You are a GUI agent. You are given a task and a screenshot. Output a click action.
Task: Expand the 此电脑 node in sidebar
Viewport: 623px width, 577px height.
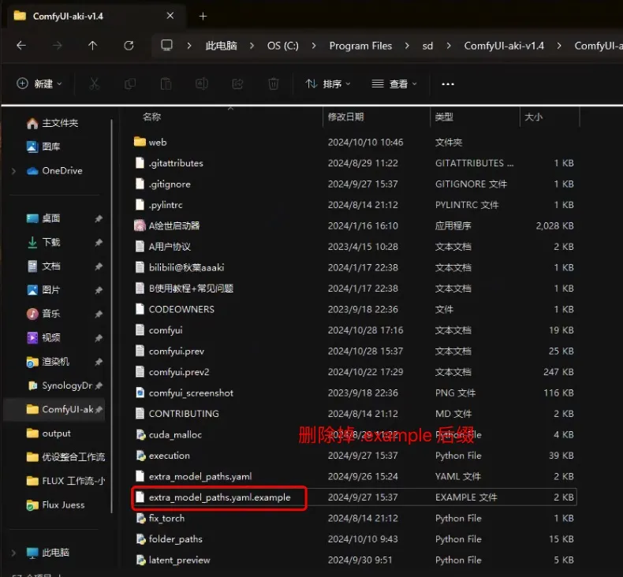pyautogui.click(x=13, y=553)
